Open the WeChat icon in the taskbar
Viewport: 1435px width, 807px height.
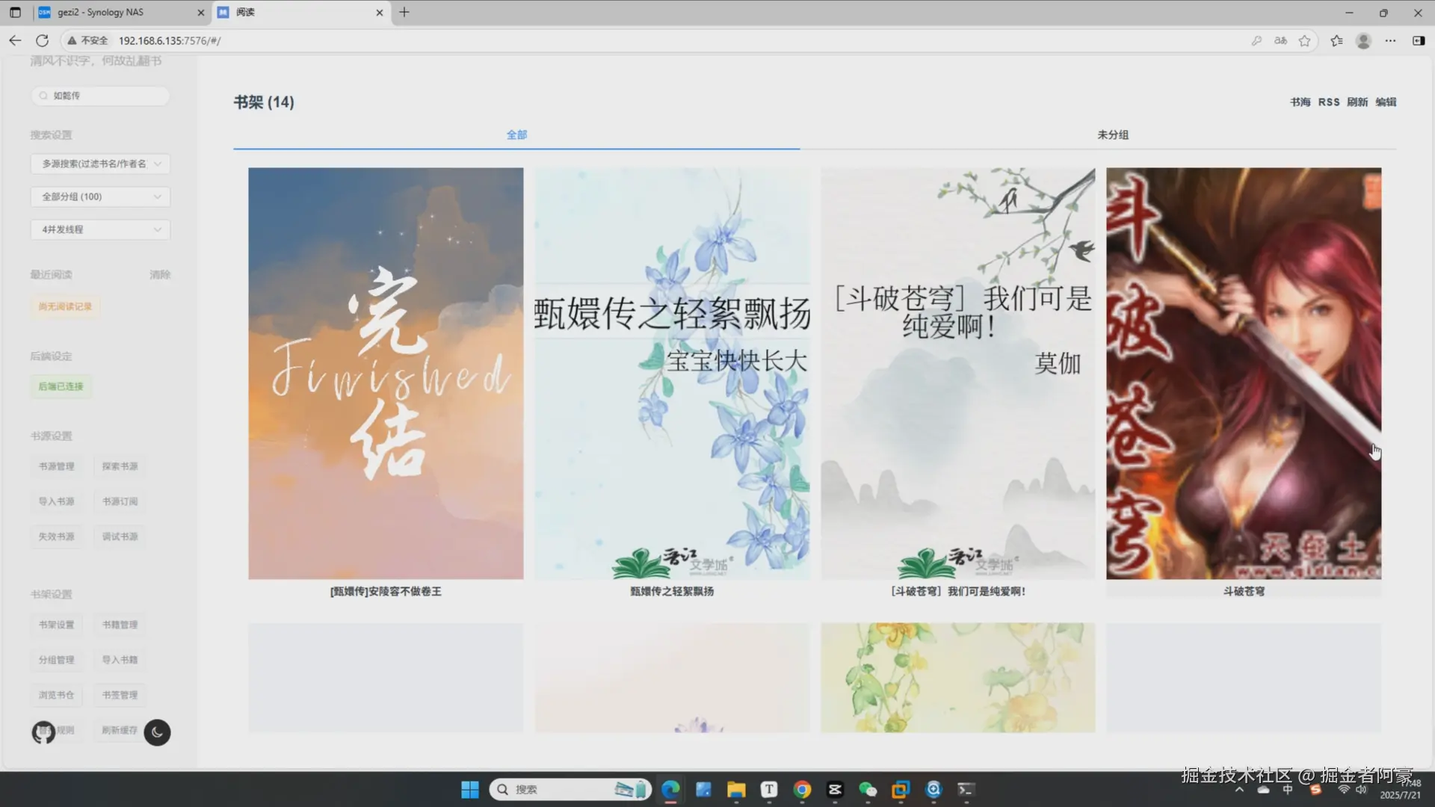pyautogui.click(x=867, y=789)
